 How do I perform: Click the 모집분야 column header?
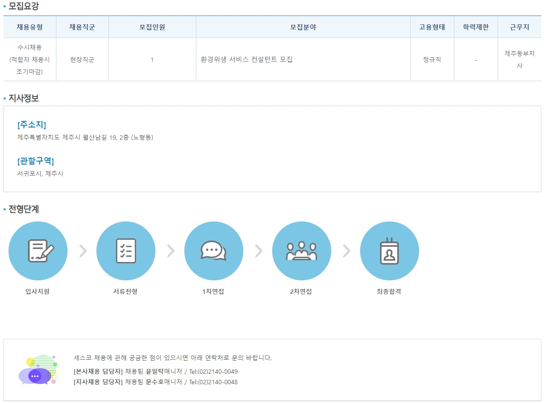tap(303, 27)
